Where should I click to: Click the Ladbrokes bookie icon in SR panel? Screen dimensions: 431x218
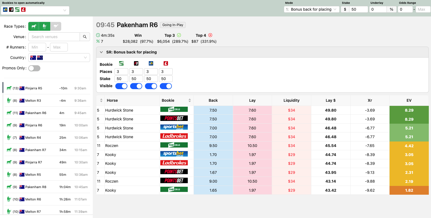[166, 64]
